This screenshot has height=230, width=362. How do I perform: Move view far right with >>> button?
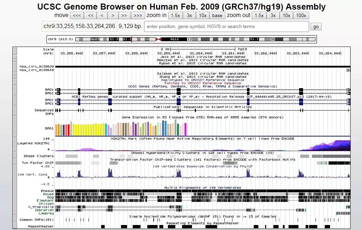coord(138,16)
